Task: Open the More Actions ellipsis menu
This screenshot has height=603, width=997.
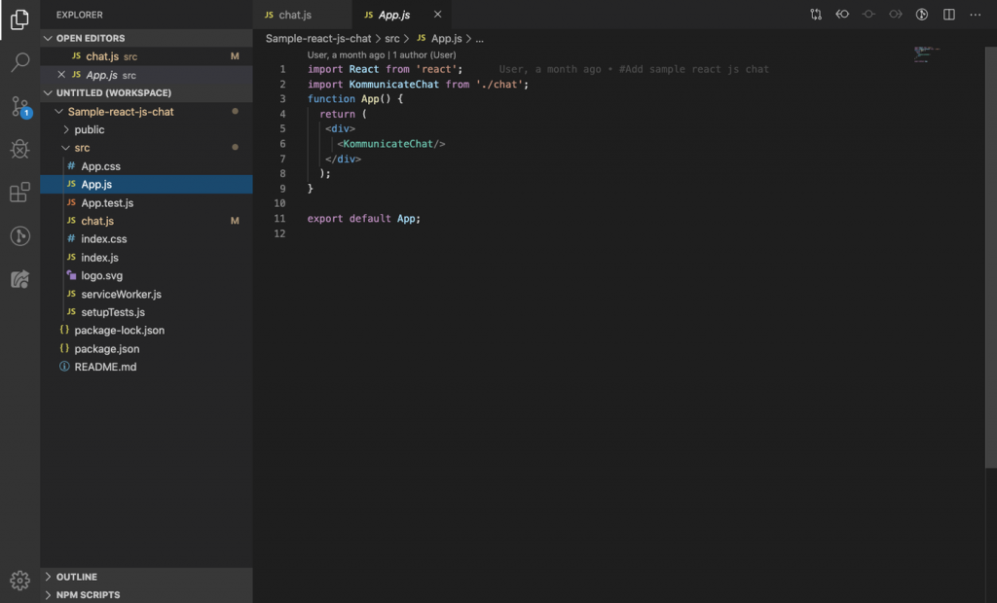Action: tap(976, 15)
